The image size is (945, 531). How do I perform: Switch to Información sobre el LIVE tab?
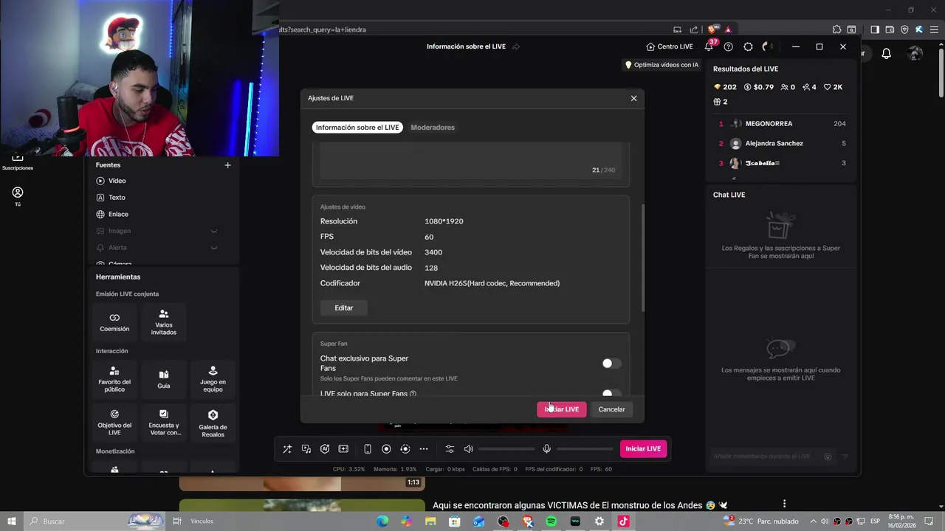pos(357,128)
